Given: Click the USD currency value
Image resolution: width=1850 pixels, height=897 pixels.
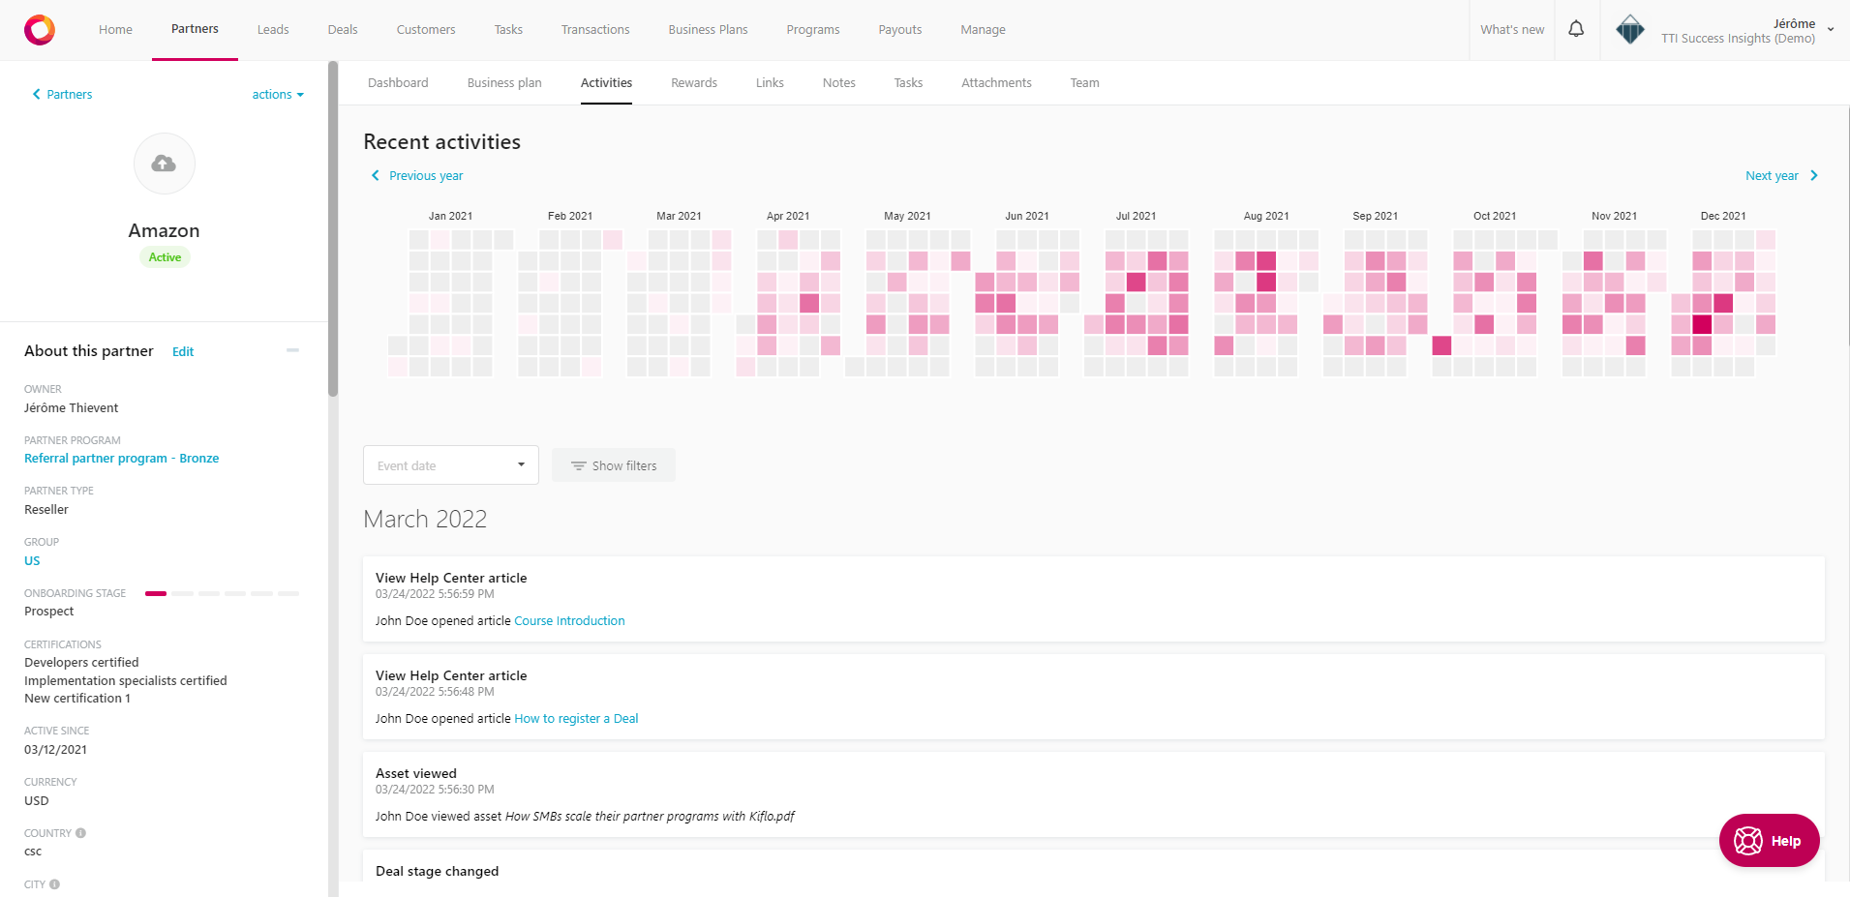Looking at the screenshot, I should [x=37, y=801].
